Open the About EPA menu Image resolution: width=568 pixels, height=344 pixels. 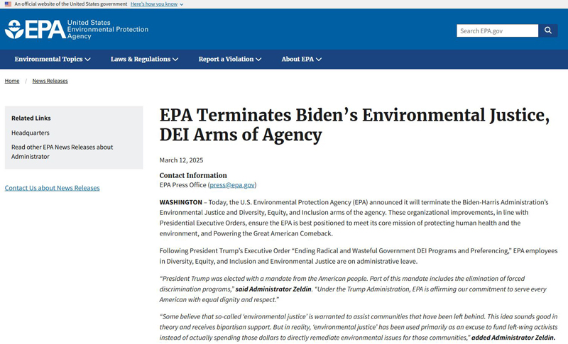301,60
